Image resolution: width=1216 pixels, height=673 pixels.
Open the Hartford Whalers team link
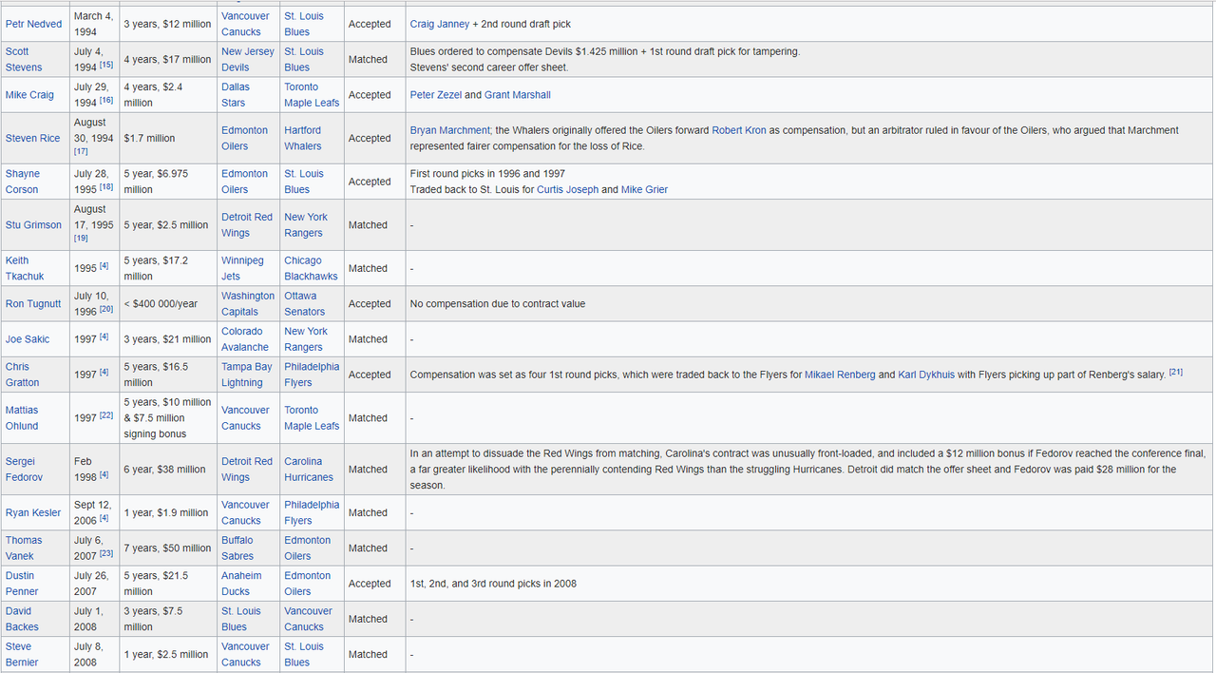303,138
